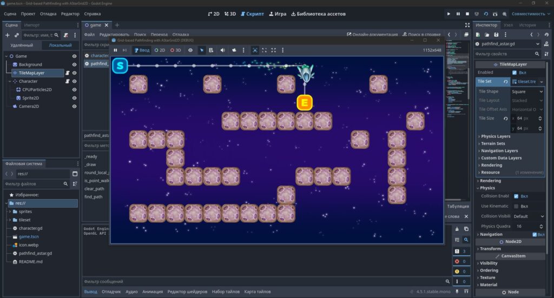Pause the running project in the editor toolbar
Viewport: 554px width, 298px height.
tap(458, 14)
